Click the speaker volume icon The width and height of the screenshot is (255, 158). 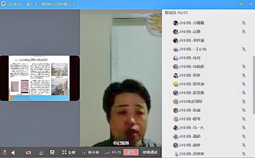[13, 153]
